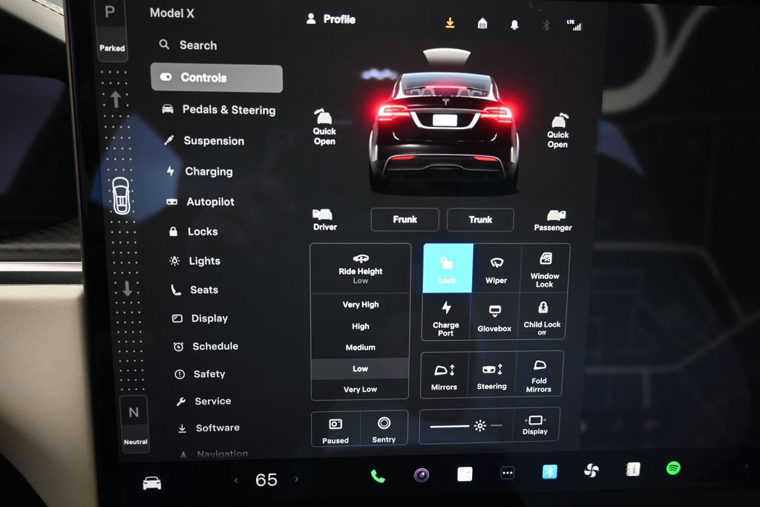
Task: Open the Ride Height Low selector
Action: [x=360, y=269]
